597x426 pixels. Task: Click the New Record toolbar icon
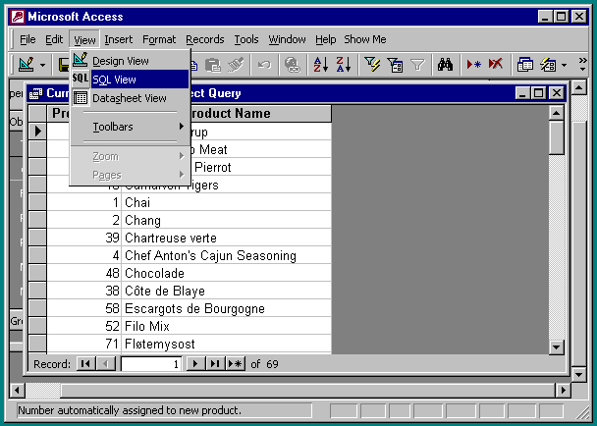(x=473, y=65)
